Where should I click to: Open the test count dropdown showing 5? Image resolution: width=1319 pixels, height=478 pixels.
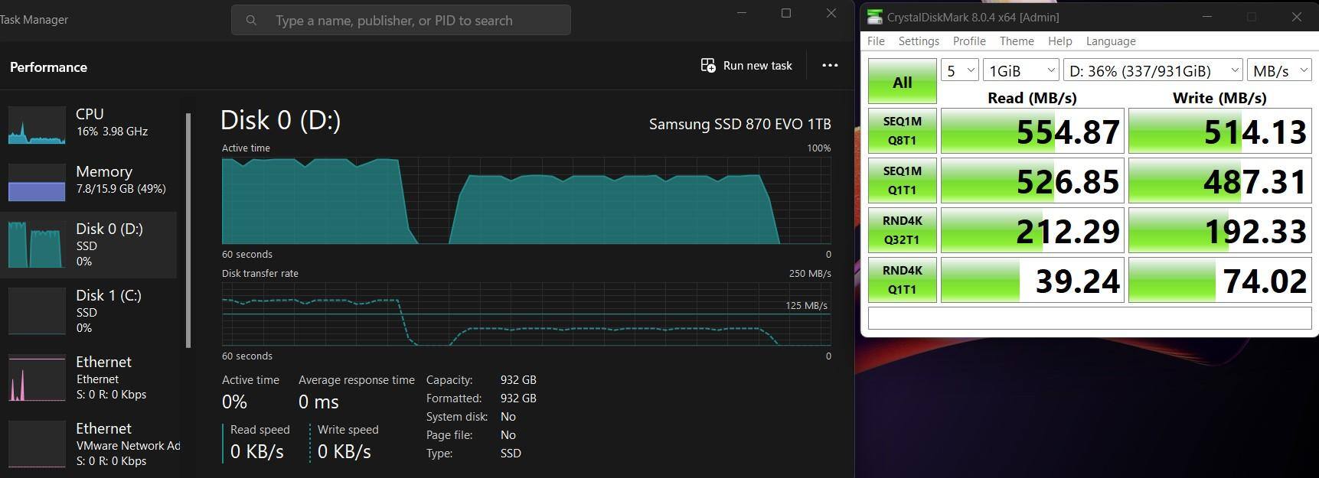960,71
